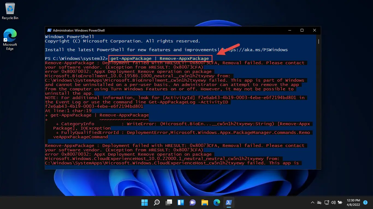
Task: Click the 'veAppxPackageCommand' wrapped text line
Action: point(81,137)
